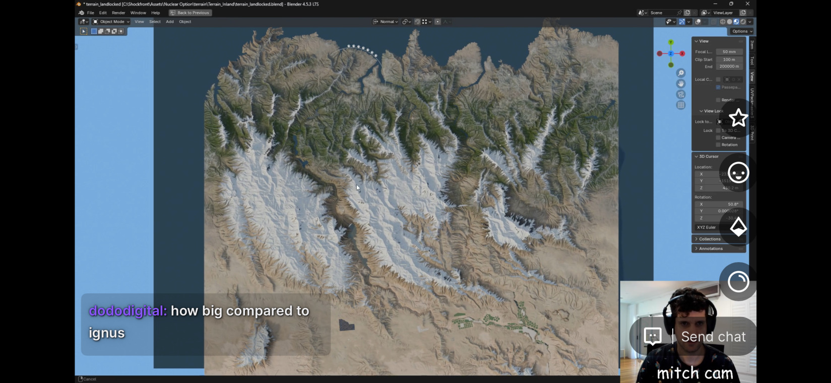831x383 pixels.
Task: Click the diamond bits icon on overlay
Action: [x=738, y=227]
